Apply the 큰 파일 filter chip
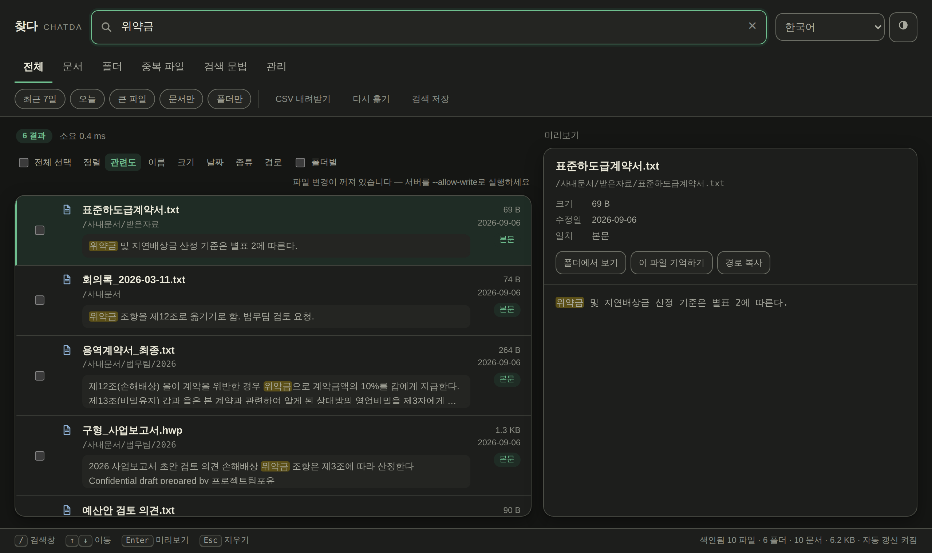 [132, 99]
